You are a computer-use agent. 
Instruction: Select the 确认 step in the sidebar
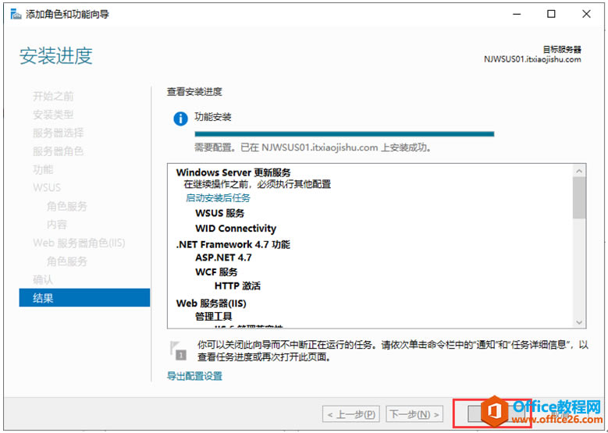point(43,279)
